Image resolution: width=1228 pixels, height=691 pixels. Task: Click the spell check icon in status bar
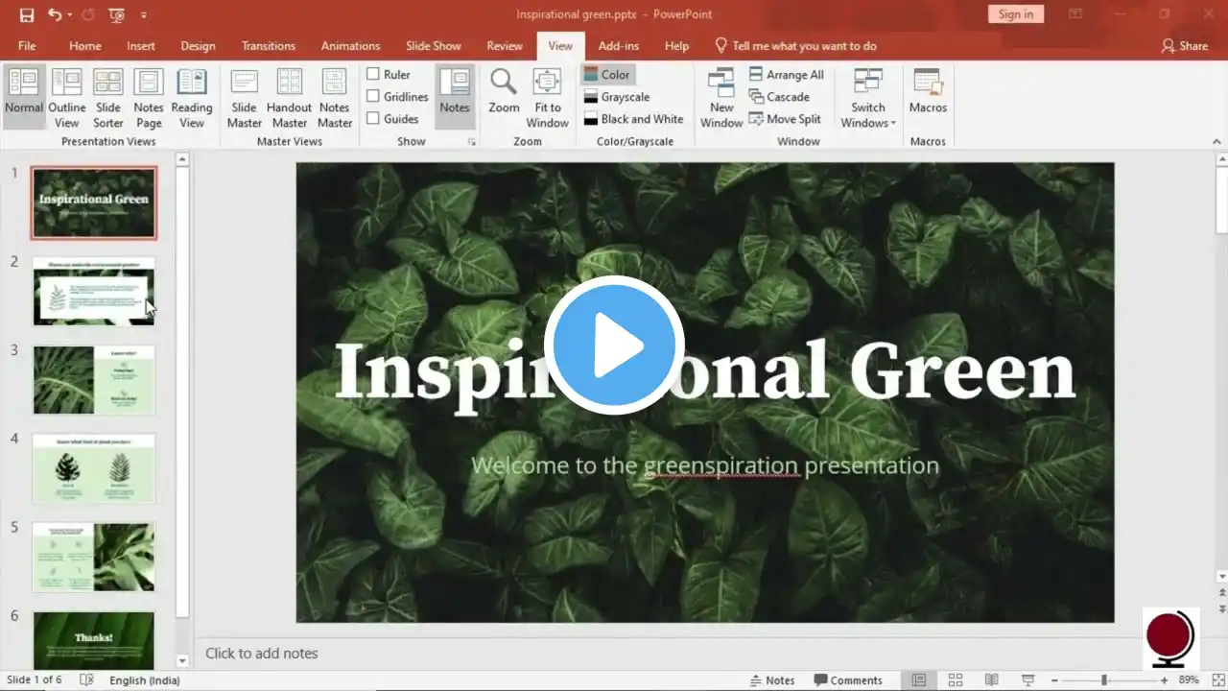(x=86, y=679)
